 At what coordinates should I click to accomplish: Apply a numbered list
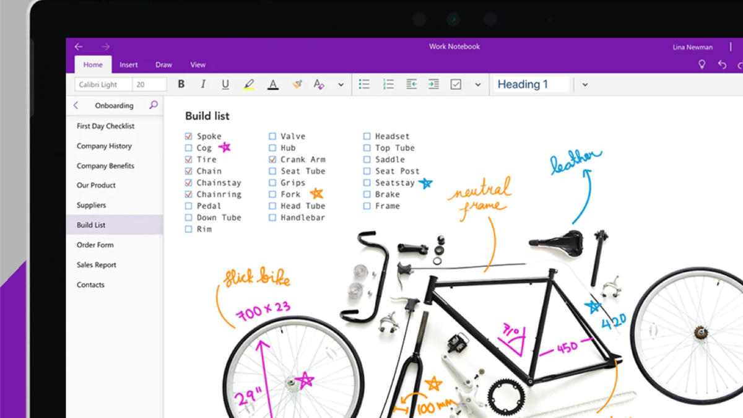point(388,84)
